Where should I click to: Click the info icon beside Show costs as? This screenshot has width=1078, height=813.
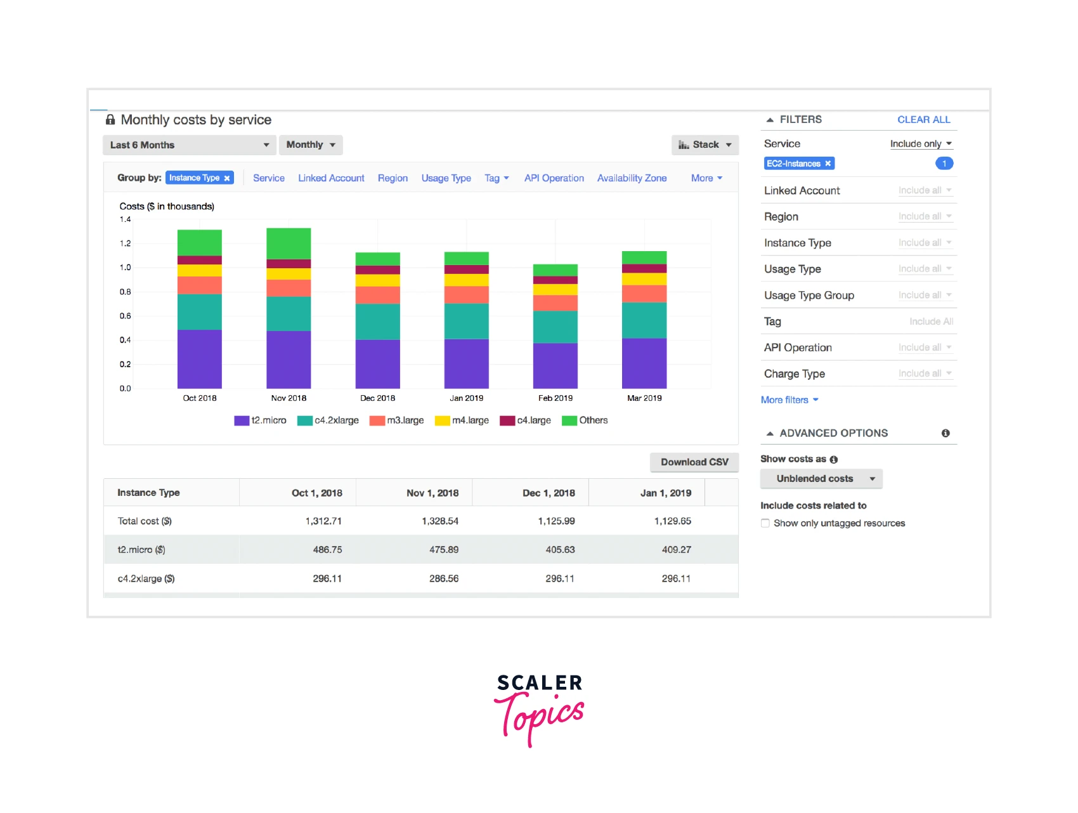click(x=833, y=459)
